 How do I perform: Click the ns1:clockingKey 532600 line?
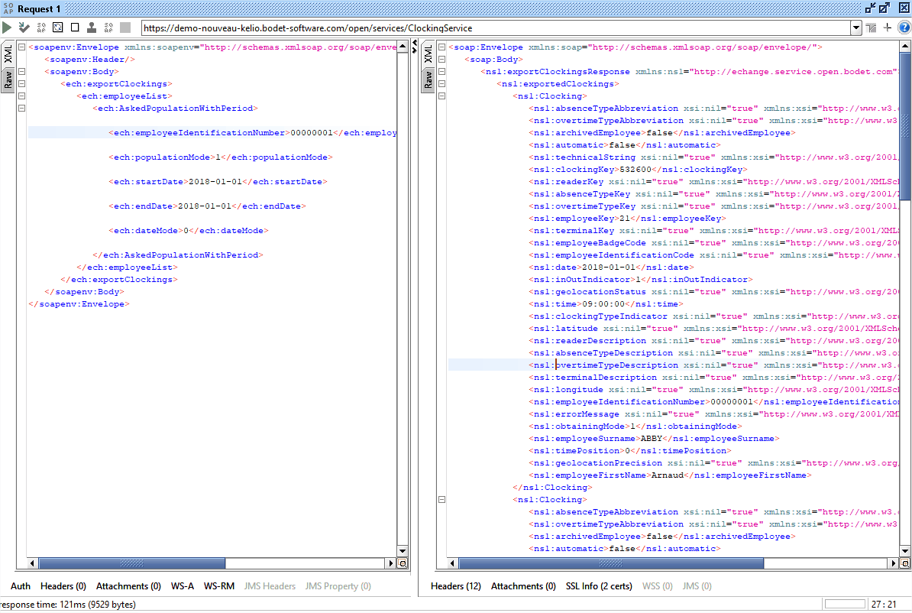638,170
